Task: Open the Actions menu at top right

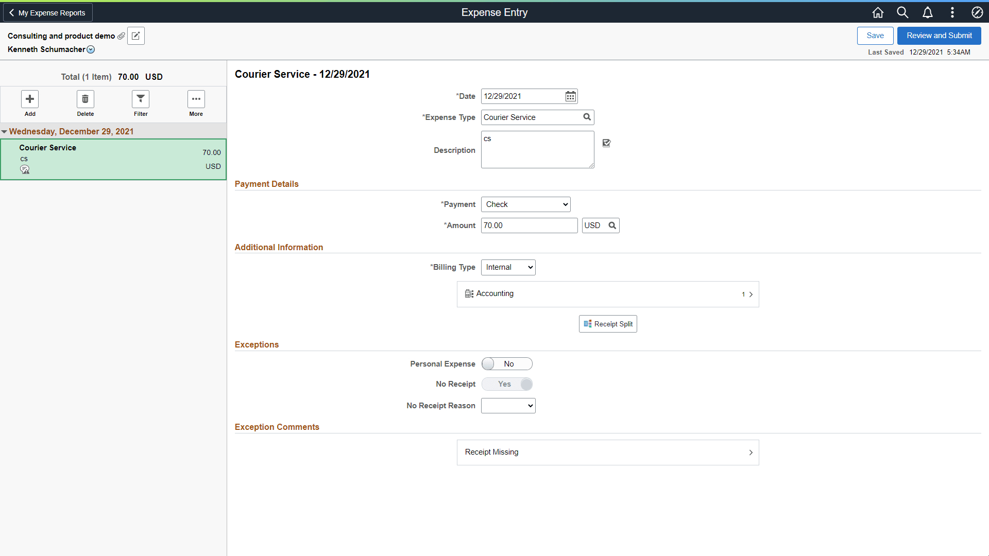Action: [952, 12]
